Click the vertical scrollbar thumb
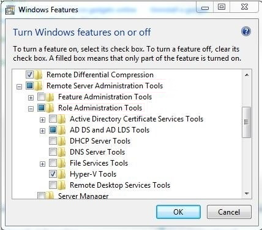Viewport: 262px width, 230px height. point(246,122)
